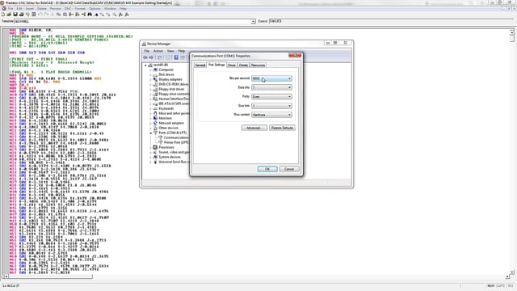Open the Options menu in CNC Editor
The image size is (517, 291).
(95, 9)
